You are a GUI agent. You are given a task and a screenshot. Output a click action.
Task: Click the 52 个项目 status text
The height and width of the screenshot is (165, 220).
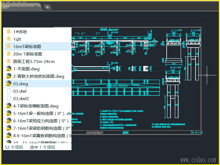coord(14,147)
